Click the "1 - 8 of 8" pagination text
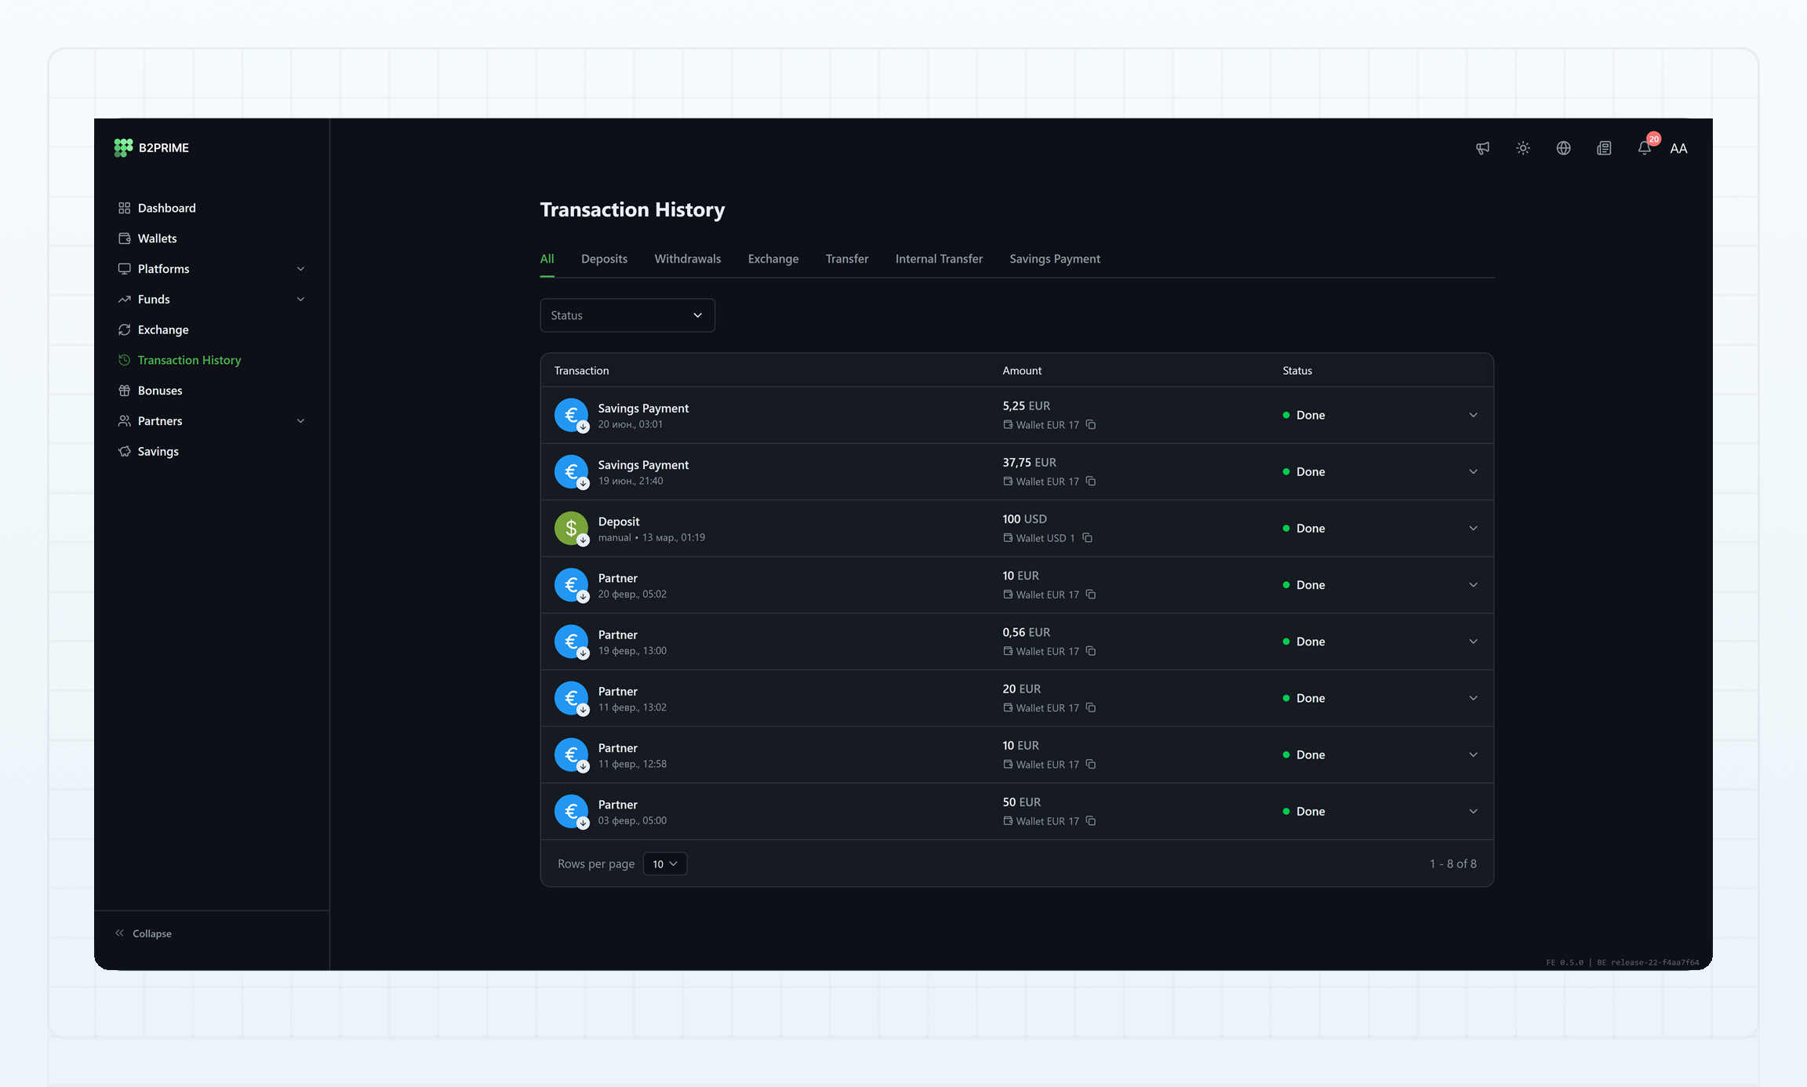 [x=1453, y=863]
